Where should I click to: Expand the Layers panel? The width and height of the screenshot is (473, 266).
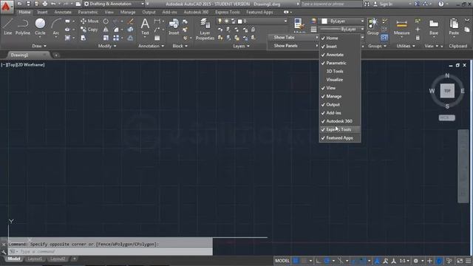(x=241, y=46)
